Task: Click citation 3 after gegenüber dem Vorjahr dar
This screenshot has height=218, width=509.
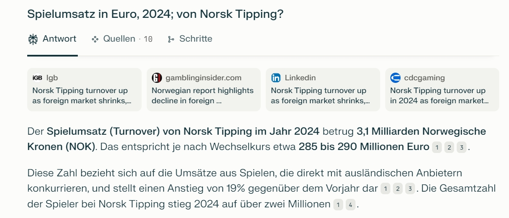Action: point(410,189)
